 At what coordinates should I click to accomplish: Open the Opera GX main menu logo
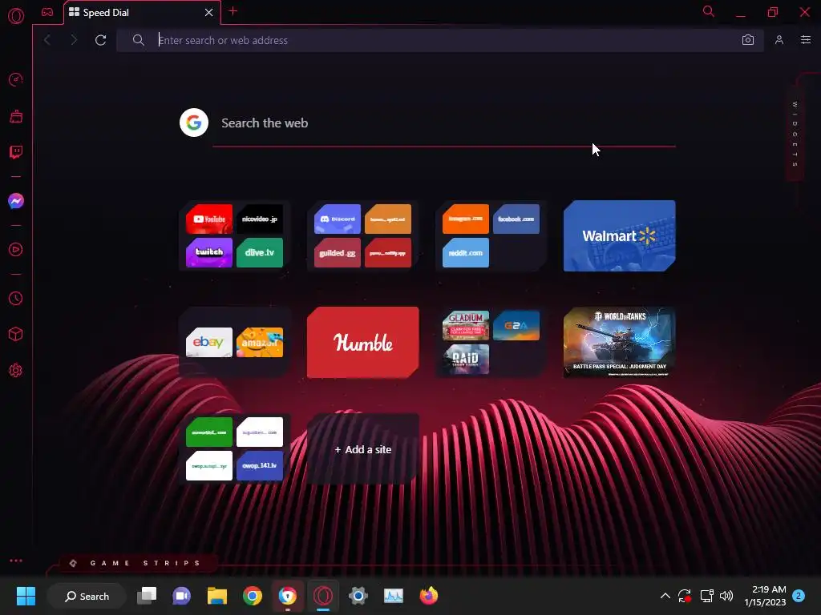pos(16,16)
